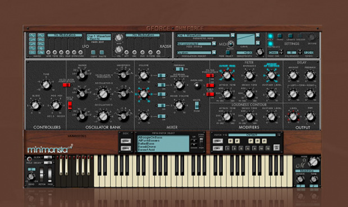Toggle the White/Pink noise switch
Screen dimensions: 348x207
tap(196, 105)
